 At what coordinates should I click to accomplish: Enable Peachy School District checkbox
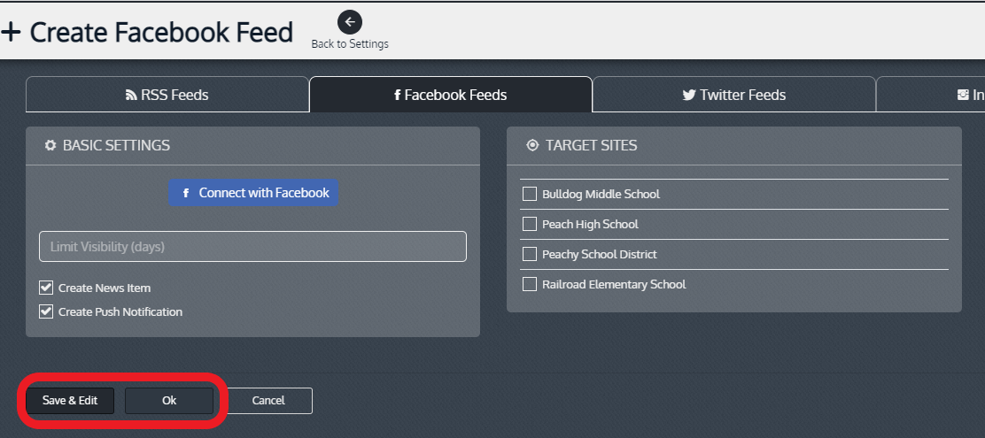pos(530,254)
